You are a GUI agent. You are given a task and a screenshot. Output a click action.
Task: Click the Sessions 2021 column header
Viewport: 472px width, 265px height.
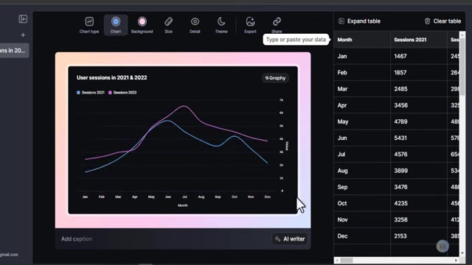coord(419,40)
